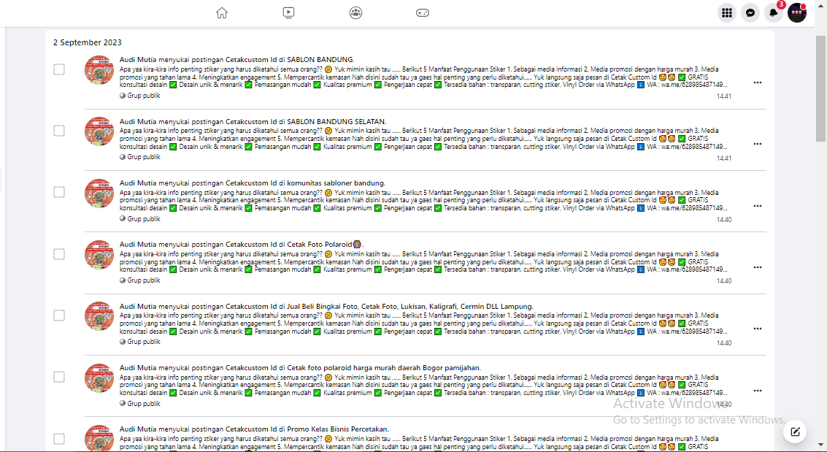
Task: Open title mentioning daerah Bogor pamijahan
Action: click(300, 367)
